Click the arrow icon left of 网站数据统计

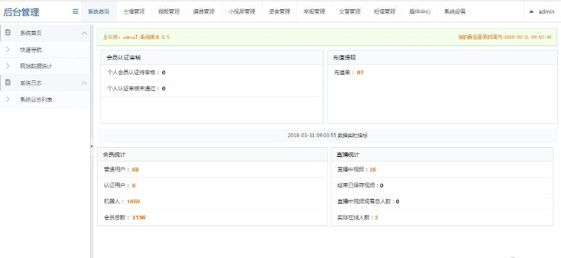pyautogui.click(x=7, y=65)
